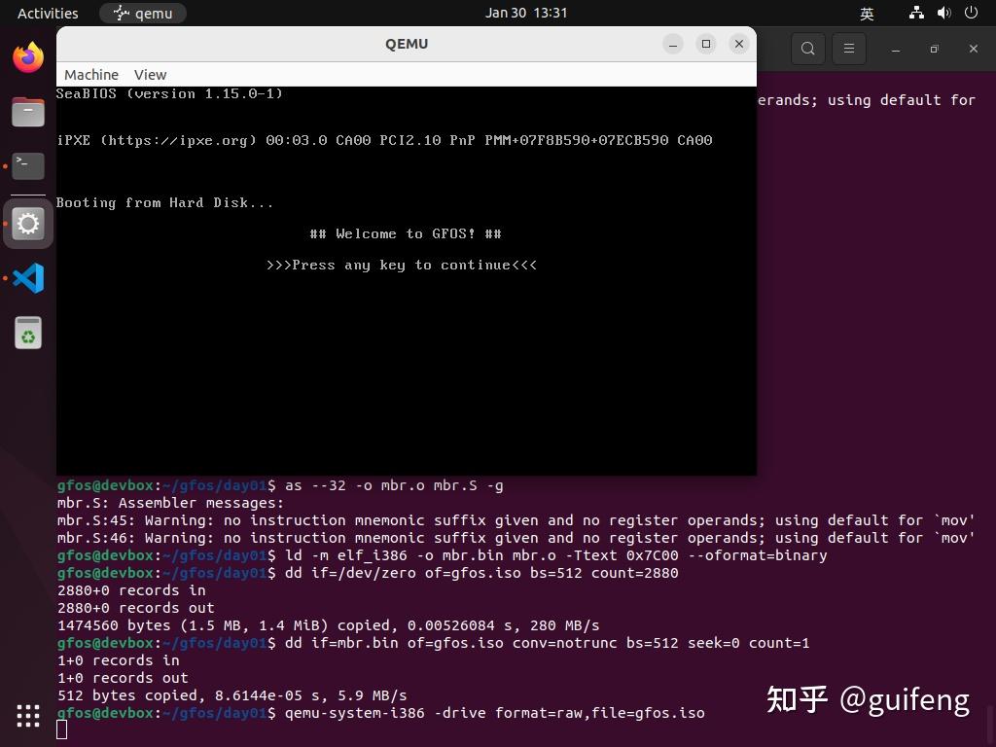996x747 pixels.
Task: Open the View menu in QEMU
Action: coord(150,74)
